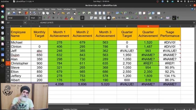196x110 pixels.
Task: Click the Paste clipboard icon
Action: click(47, 13)
